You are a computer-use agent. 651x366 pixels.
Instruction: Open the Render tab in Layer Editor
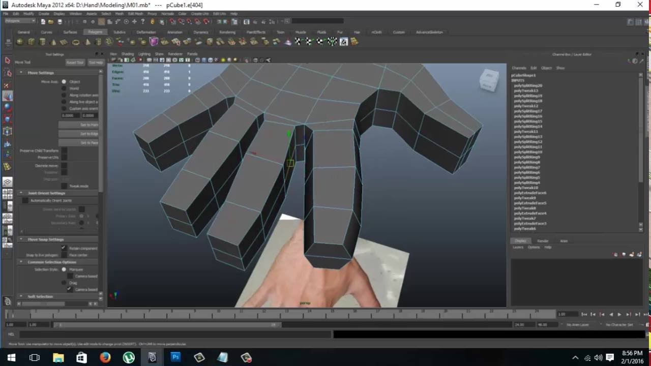pyautogui.click(x=543, y=241)
